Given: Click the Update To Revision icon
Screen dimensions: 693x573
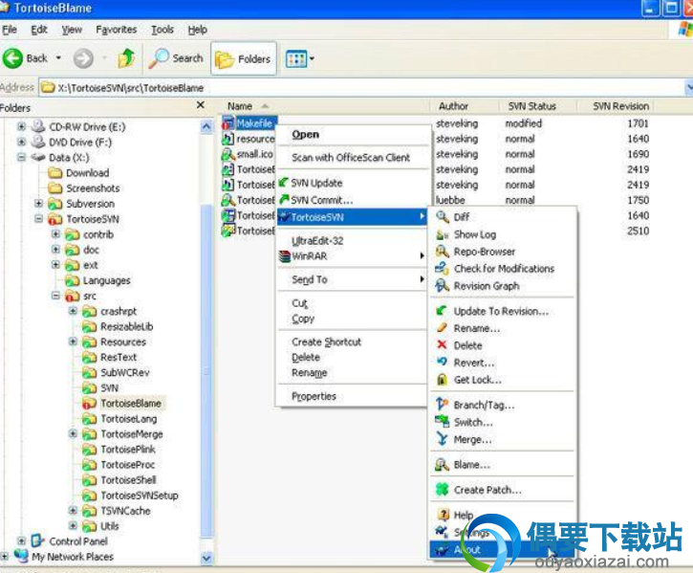Looking at the screenshot, I should click(x=442, y=311).
